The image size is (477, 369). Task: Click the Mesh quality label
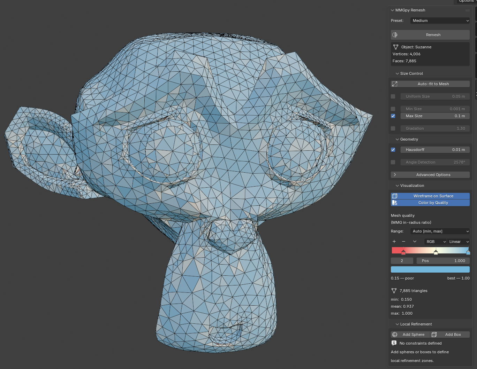(403, 215)
